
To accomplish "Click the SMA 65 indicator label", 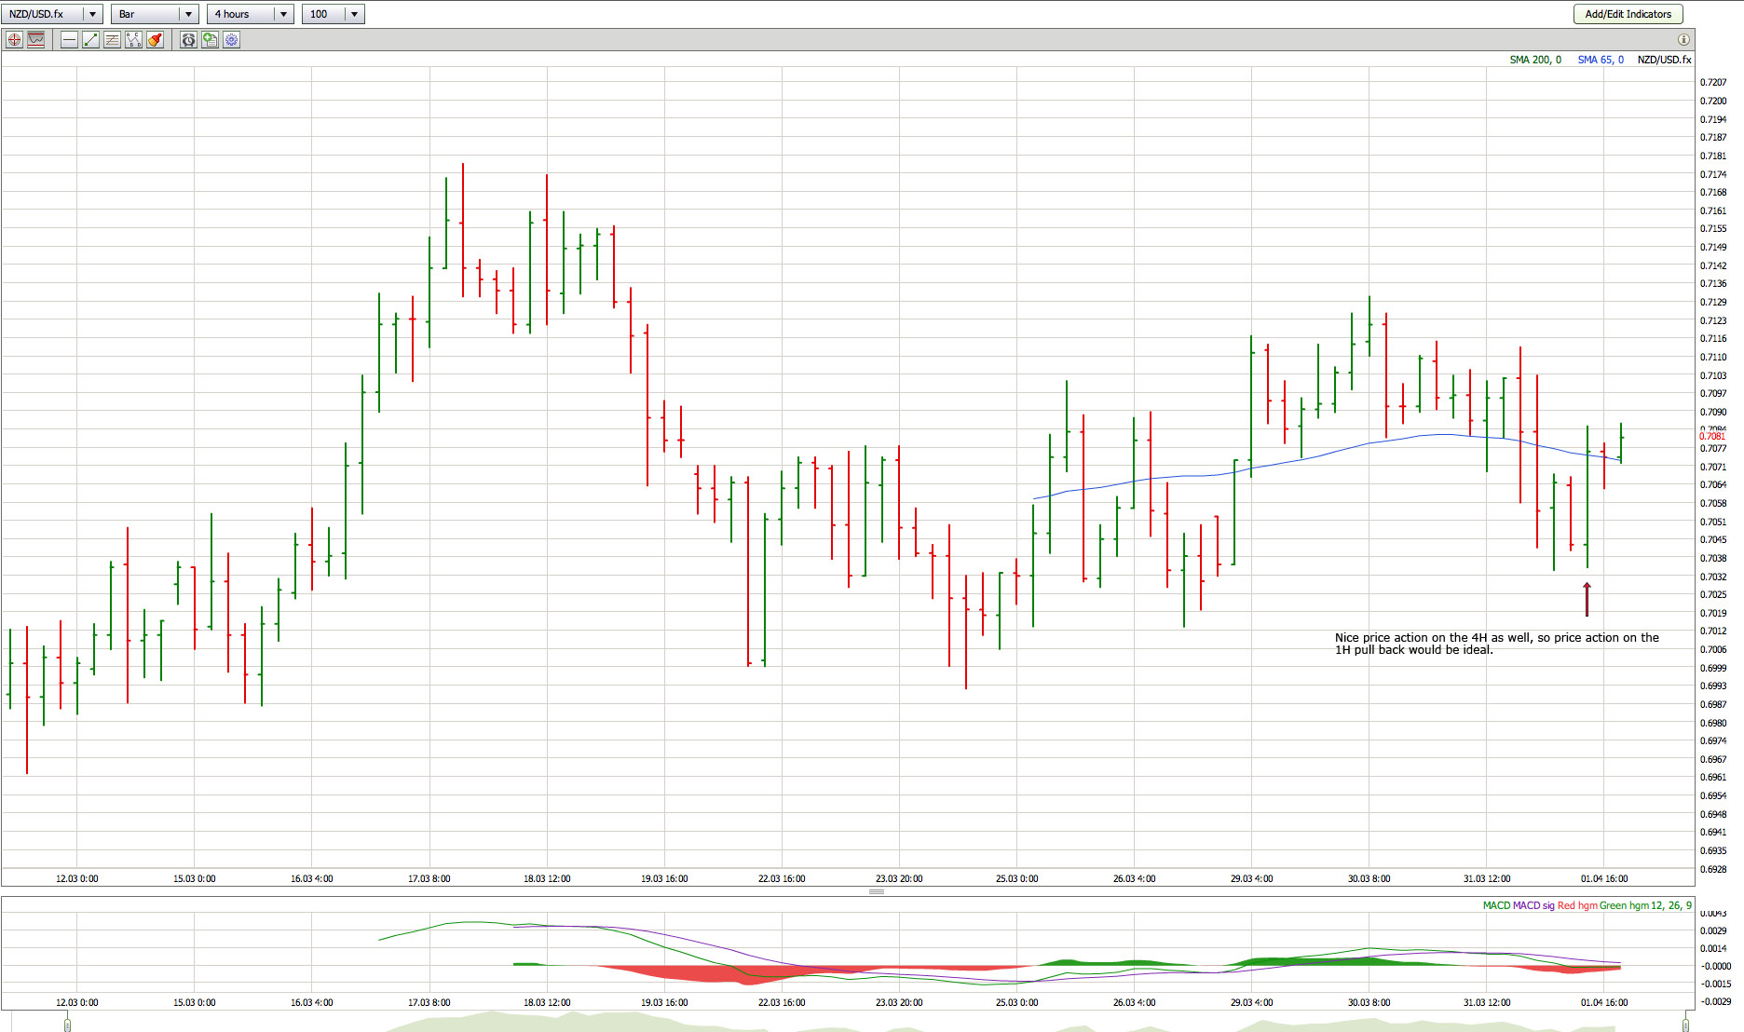I will pyautogui.click(x=1600, y=60).
